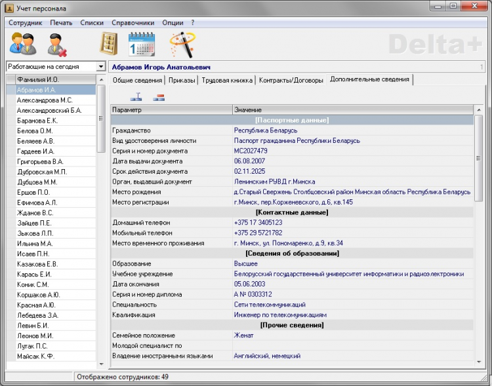
Task: Click the passport number MC2027479 value
Action: coord(251,151)
